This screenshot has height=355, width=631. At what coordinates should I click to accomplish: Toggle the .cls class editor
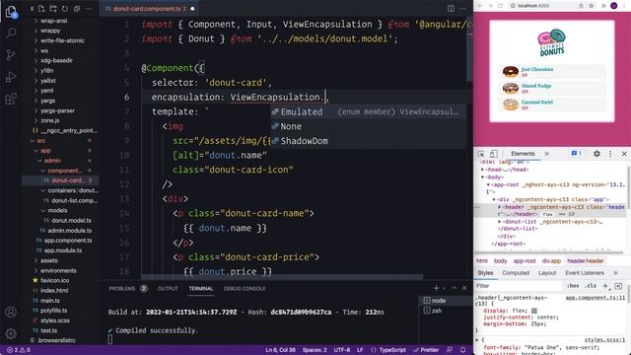pos(591,286)
